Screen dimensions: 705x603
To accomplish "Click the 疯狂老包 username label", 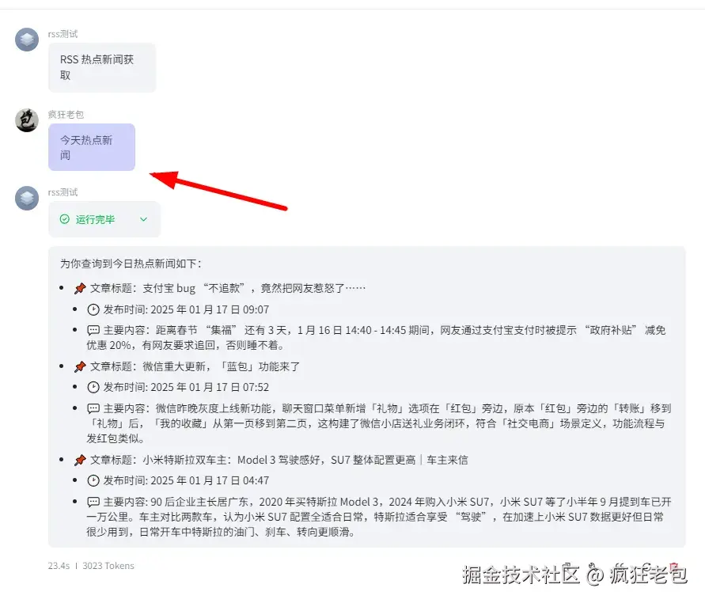I will point(64,113).
